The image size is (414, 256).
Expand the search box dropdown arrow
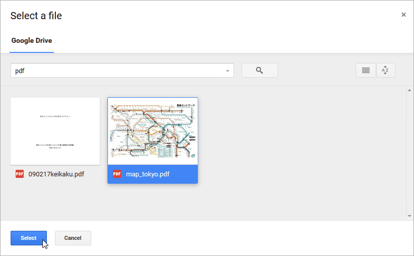[x=227, y=71]
